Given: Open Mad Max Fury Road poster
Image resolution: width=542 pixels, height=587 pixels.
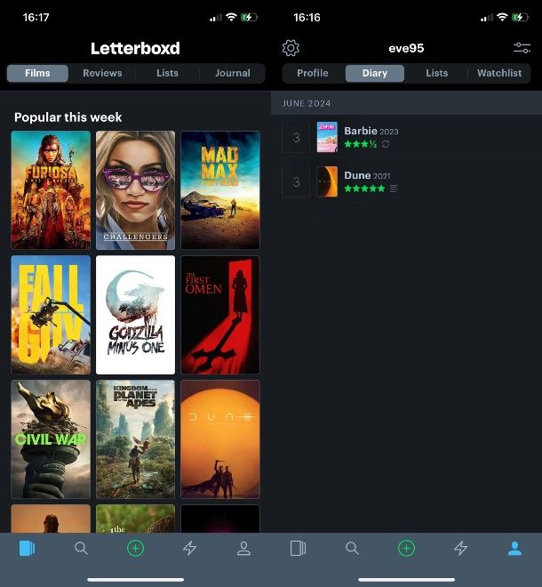Looking at the screenshot, I should [x=220, y=190].
